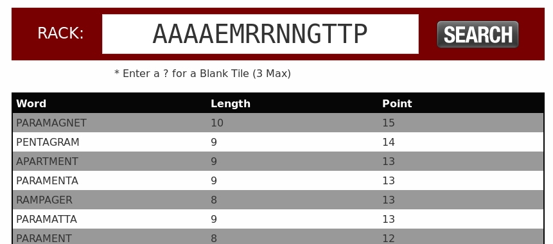Viewport: 553px width, 244px height.
Task: Click the 15 point value cell
Action: pyautogui.click(x=389, y=123)
